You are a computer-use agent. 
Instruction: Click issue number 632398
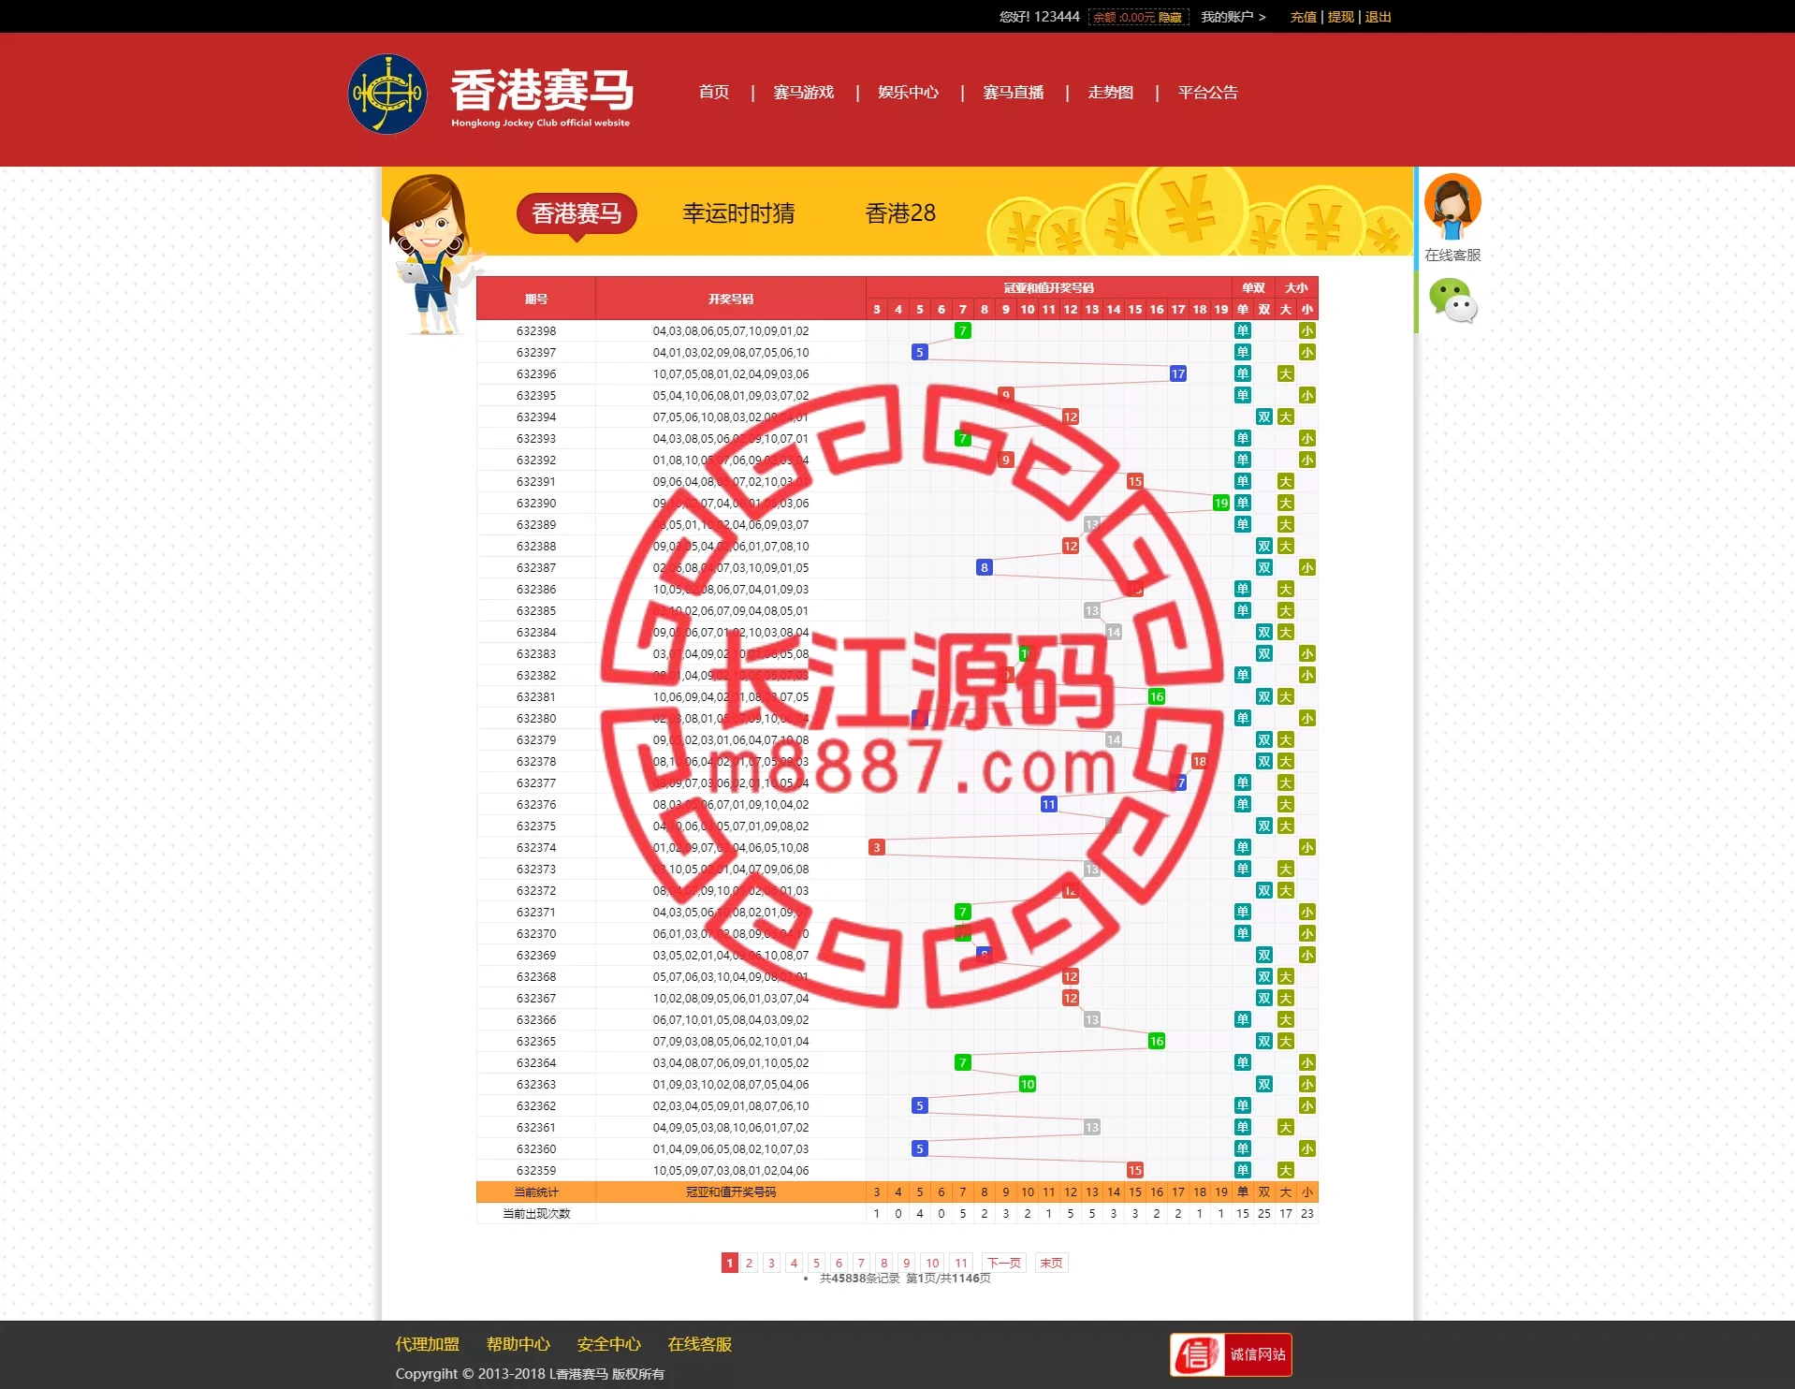coord(536,330)
